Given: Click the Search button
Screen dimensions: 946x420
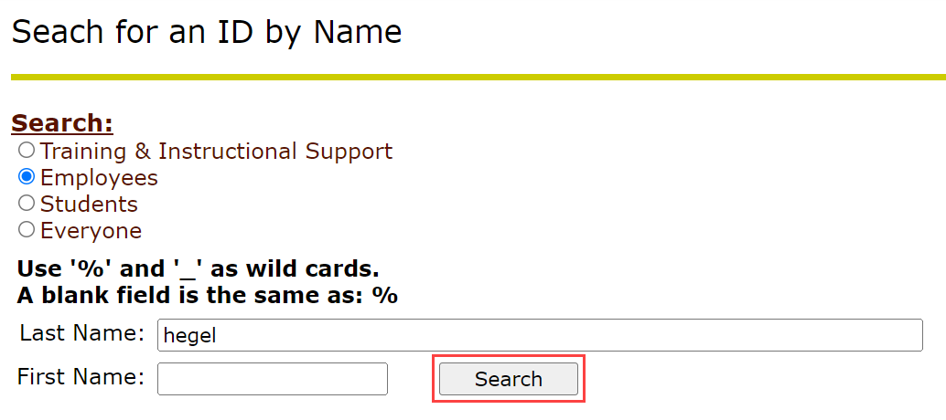Looking at the screenshot, I should [508, 379].
